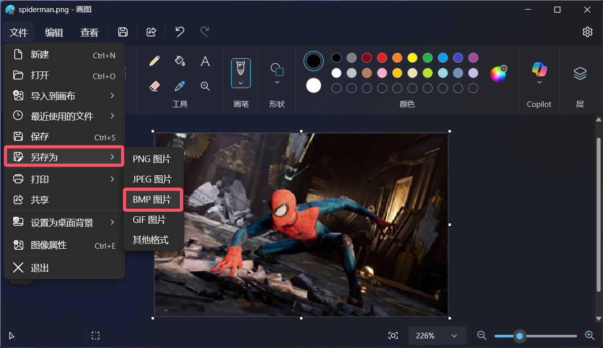Pick the orange color swatch
The width and height of the screenshot is (603, 348).
coord(397,58)
